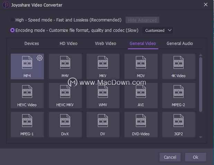Select Encoding mode radio button

tap(12, 30)
